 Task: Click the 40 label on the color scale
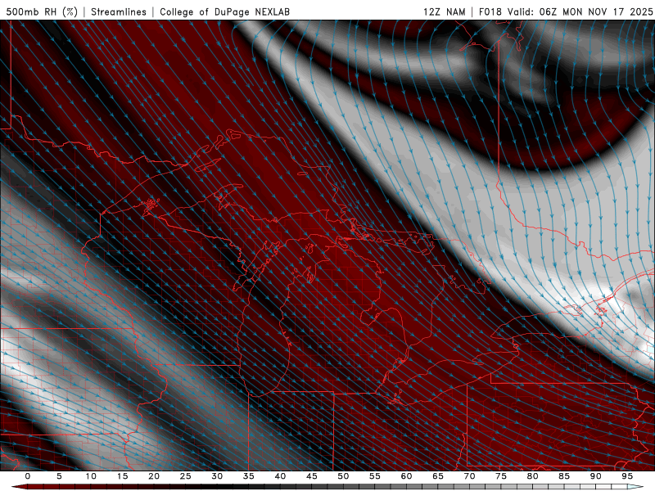coord(280,476)
